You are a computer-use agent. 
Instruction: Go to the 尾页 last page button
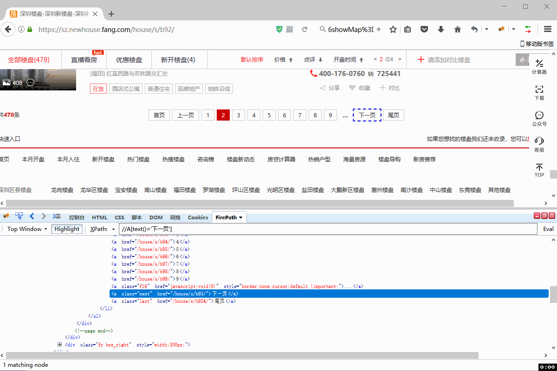tap(394, 115)
